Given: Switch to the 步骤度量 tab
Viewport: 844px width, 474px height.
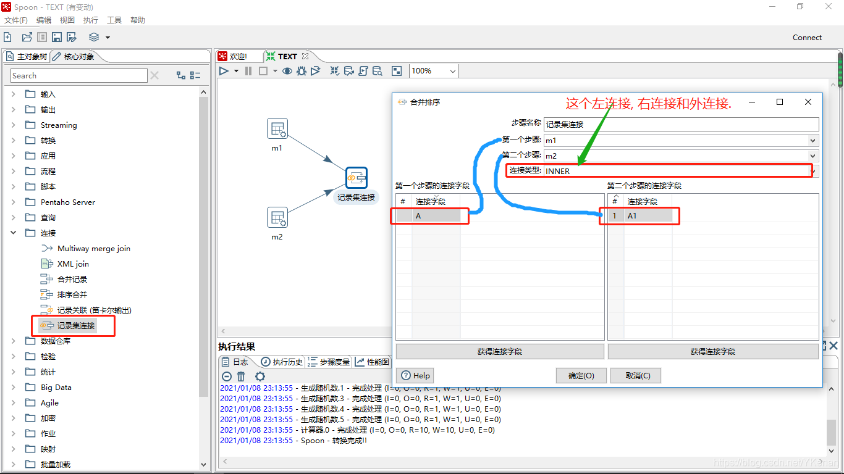Looking at the screenshot, I should pyautogui.click(x=329, y=362).
